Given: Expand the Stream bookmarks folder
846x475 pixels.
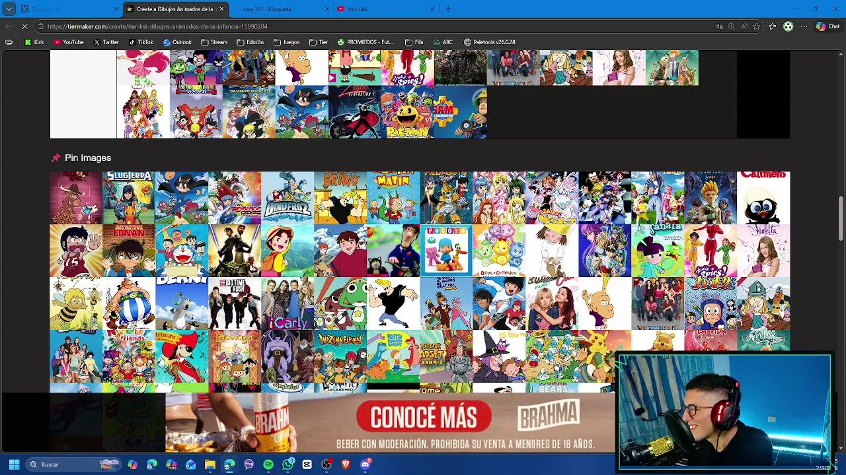Looking at the screenshot, I should coord(214,42).
